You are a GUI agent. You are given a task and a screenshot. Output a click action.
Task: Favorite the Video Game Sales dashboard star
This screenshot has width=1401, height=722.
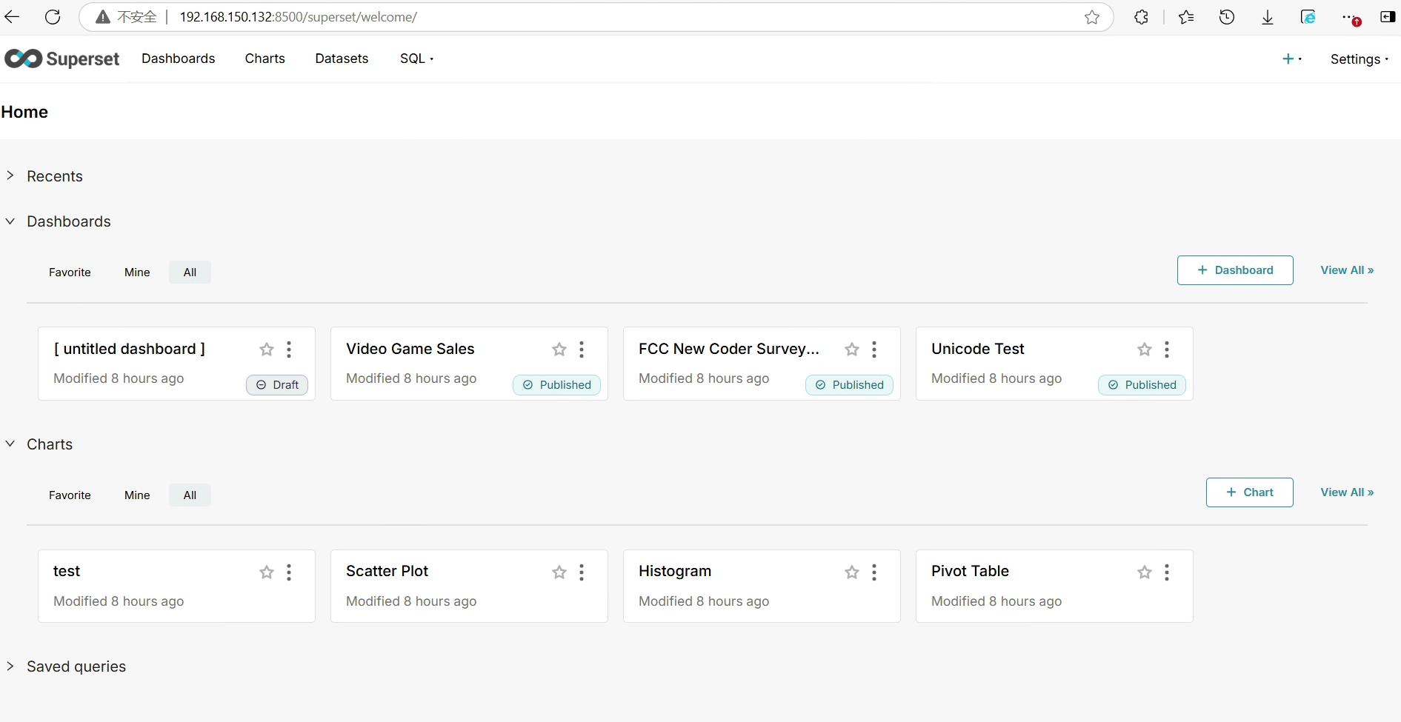pyautogui.click(x=559, y=350)
